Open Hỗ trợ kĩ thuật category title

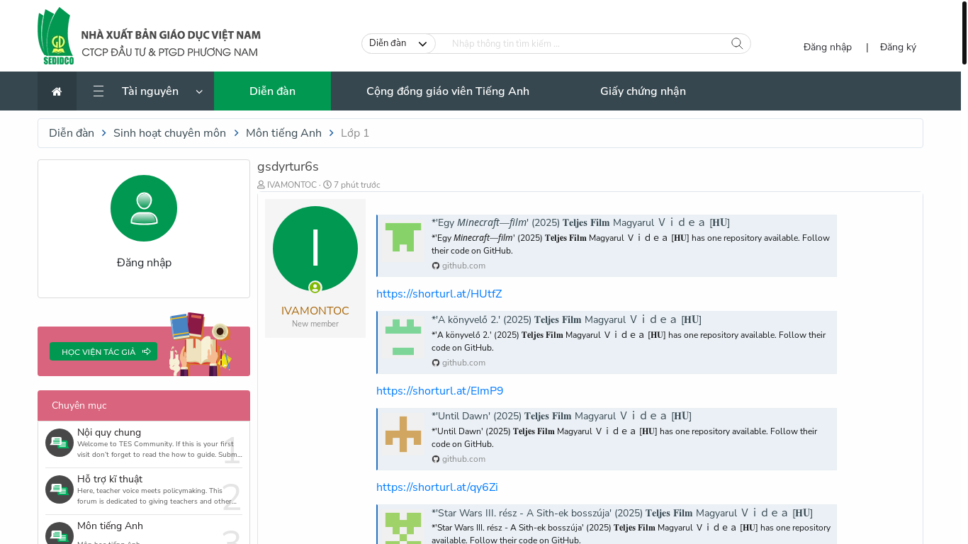tap(110, 479)
